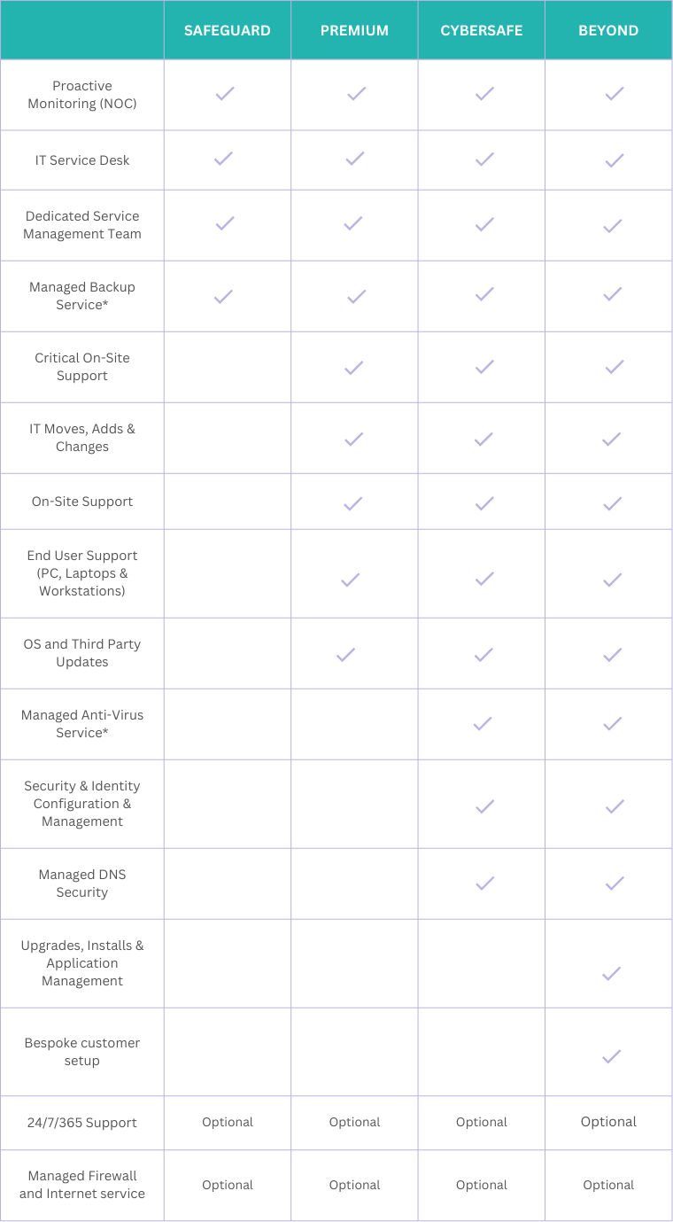673x1222 pixels.
Task: Click BEYOND checkmark for Upgrades, Installs & Application Management
Action: pyautogui.click(x=611, y=973)
